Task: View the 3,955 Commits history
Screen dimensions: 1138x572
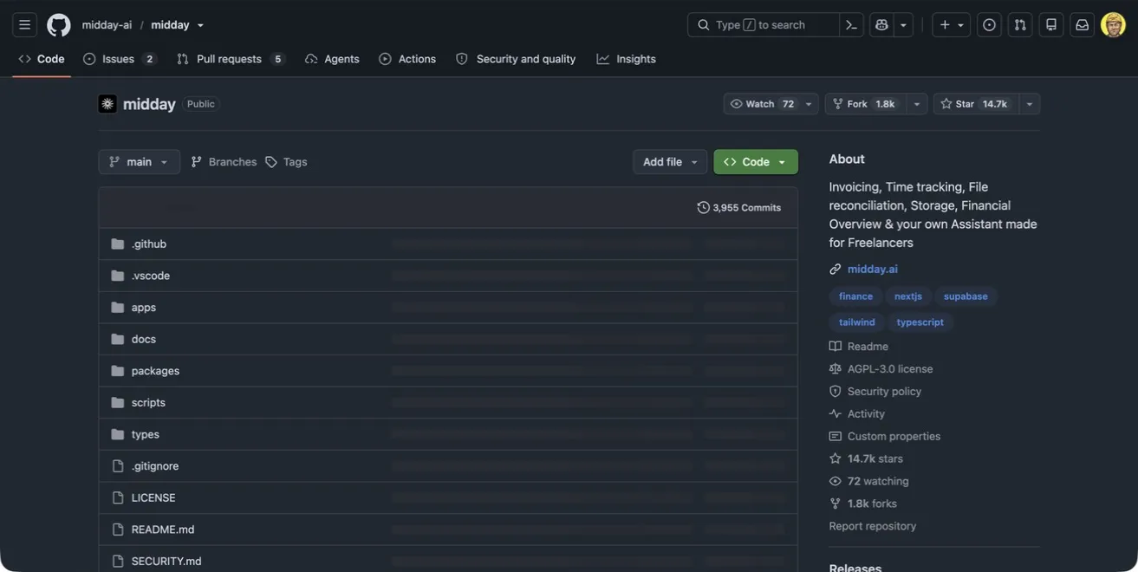Action: (x=739, y=208)
